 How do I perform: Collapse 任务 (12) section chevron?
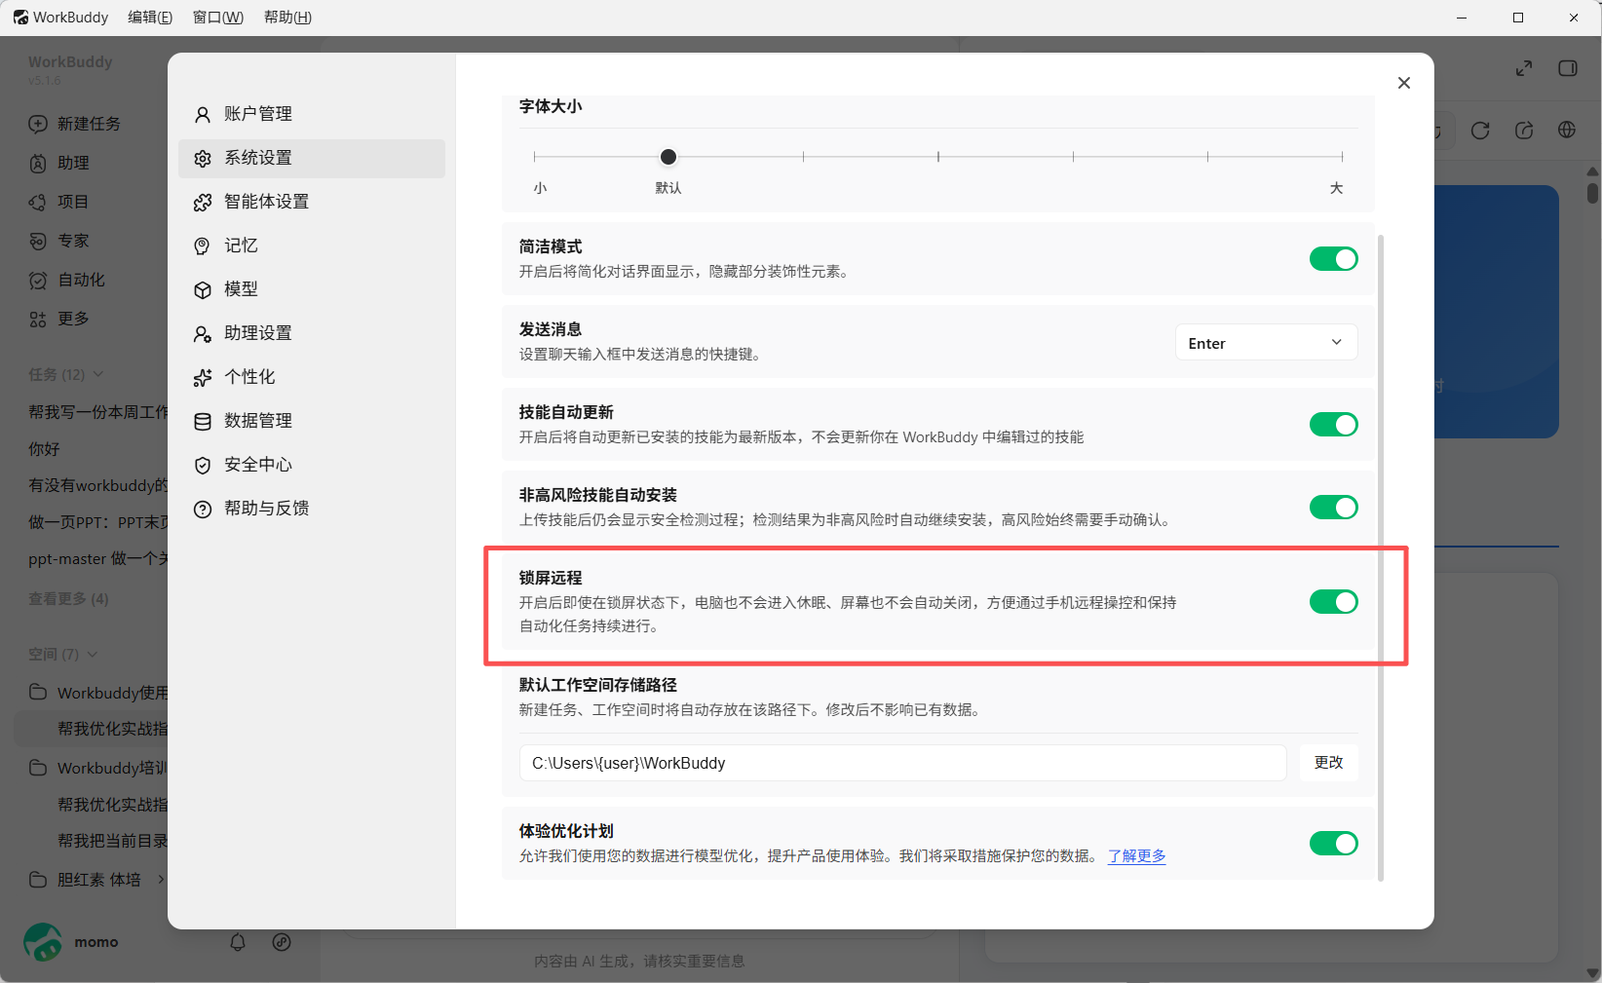click(x=98, y=375)
